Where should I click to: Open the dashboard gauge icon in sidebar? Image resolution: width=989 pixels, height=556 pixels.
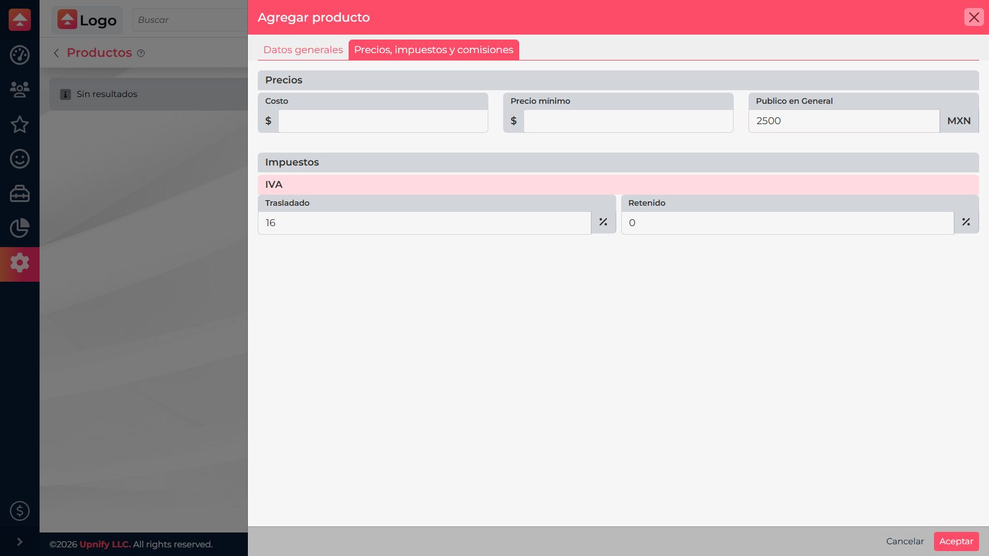[x=20, y=55]
